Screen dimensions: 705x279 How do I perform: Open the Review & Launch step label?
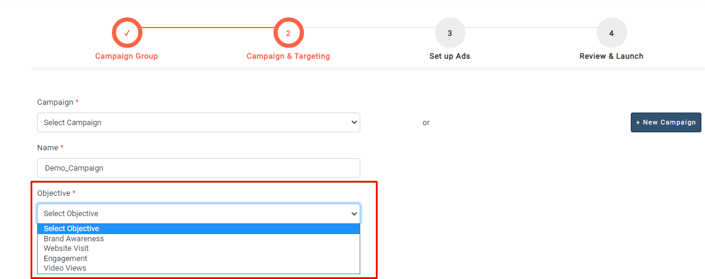point(611,56)
